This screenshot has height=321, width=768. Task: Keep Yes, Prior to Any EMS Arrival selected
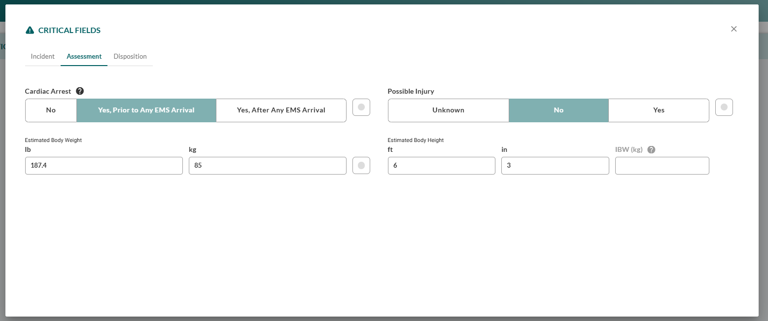pos(146,110)
